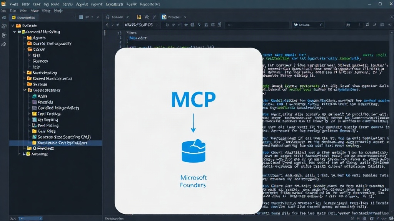
Task: Open the 'Mofp' menu in the second menu row
Action: coord(58,10)
